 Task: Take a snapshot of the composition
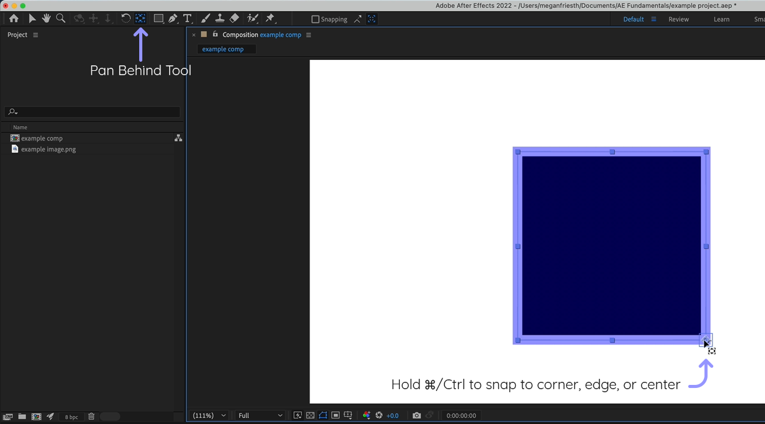coord(417,415)
